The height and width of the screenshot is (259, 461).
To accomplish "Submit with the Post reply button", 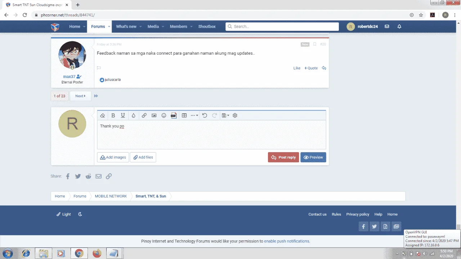I will (283, 157).
